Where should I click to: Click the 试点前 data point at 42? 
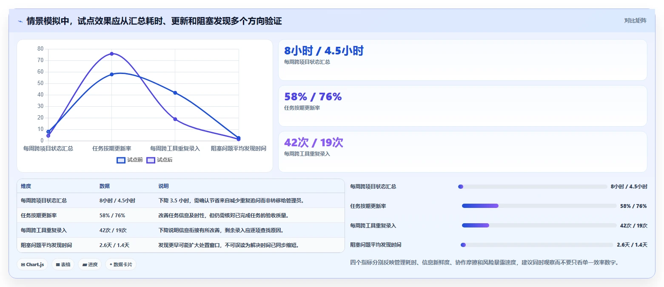pos(175,93)
